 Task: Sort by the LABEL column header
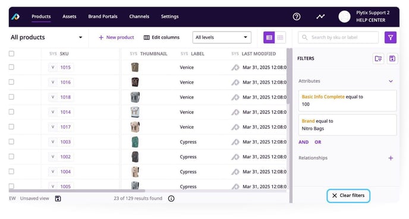click(197, 54)
